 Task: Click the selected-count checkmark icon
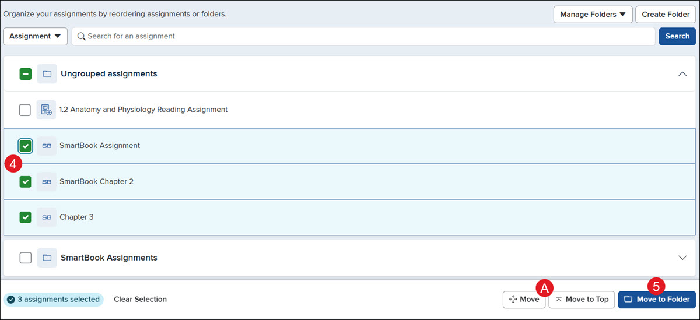pyautogui.click(x=11, y=300)
